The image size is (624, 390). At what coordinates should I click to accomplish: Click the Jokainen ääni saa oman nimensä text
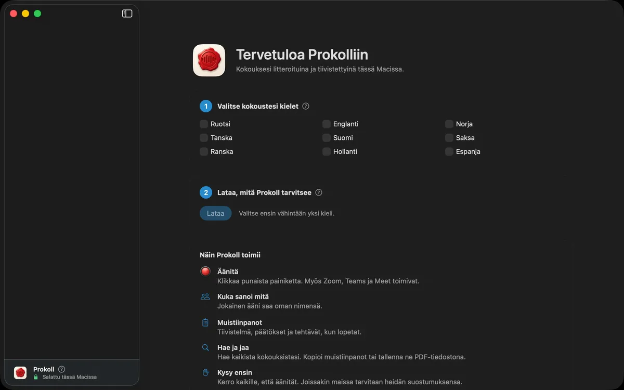pyautogui.click(x=269, y=306)
